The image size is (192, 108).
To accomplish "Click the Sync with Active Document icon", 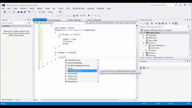I will pyautogui.click(x=156, y=23).
